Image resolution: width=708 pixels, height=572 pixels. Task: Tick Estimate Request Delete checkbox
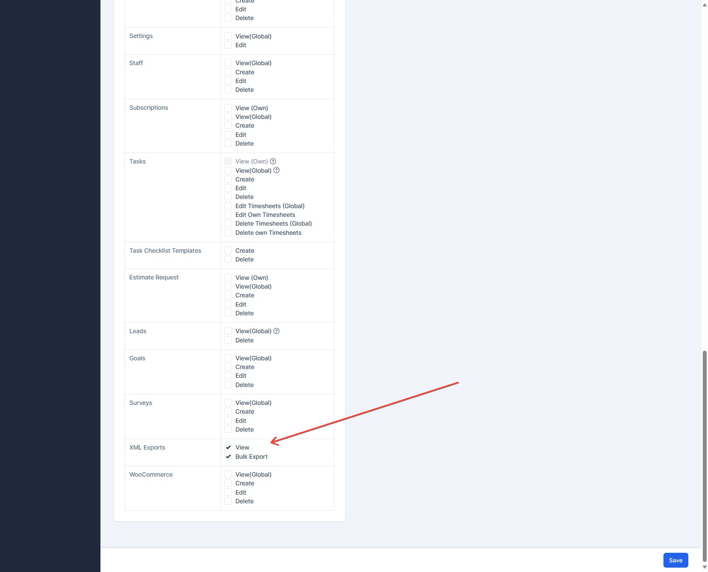coord(228,313)
